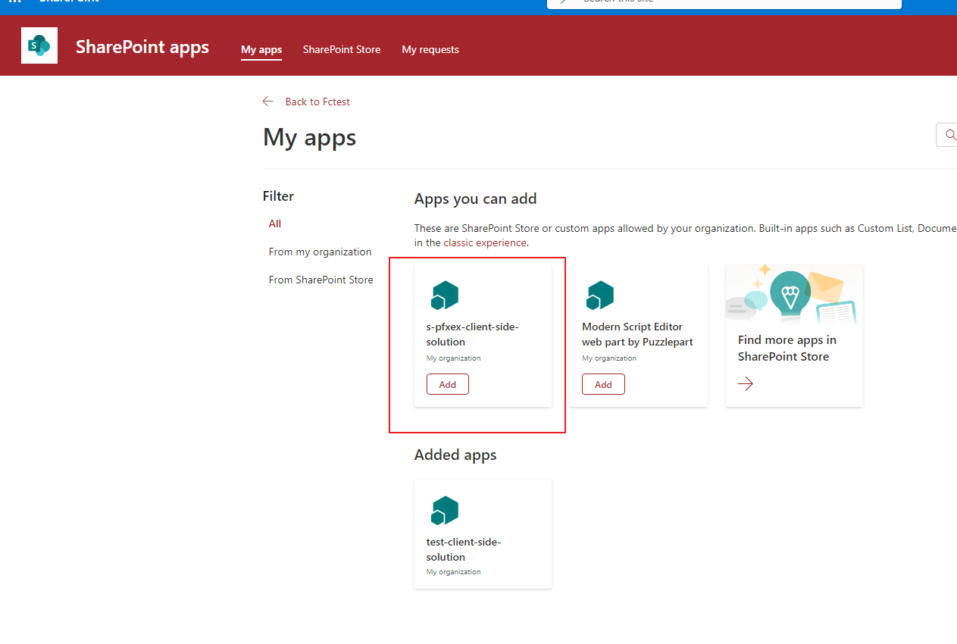This screenshot has width=957, height=644.
Task: Open the My apps tab
Action: pos(261,49)
